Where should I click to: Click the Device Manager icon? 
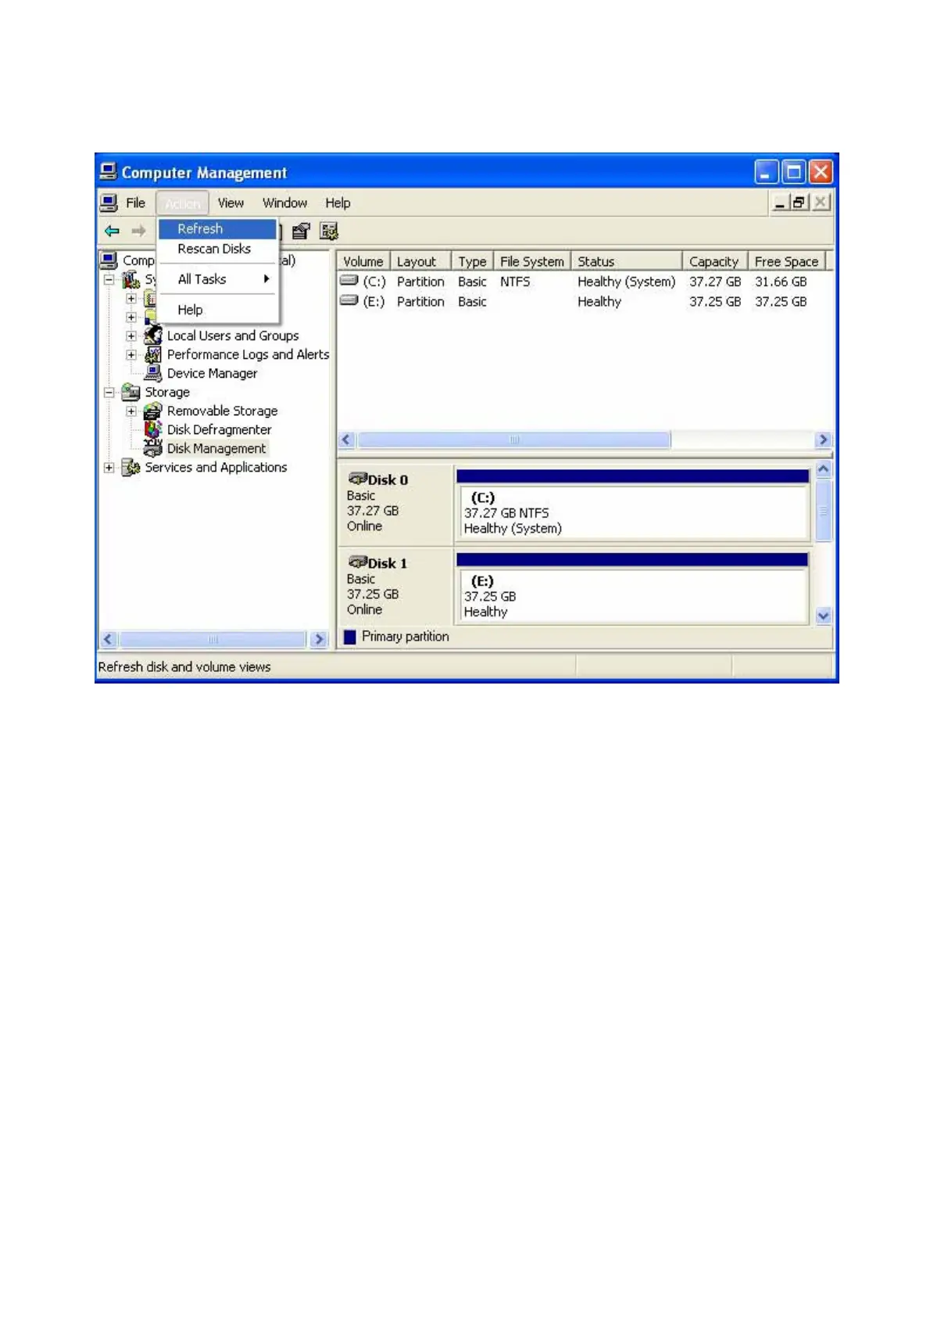[153, 373]
